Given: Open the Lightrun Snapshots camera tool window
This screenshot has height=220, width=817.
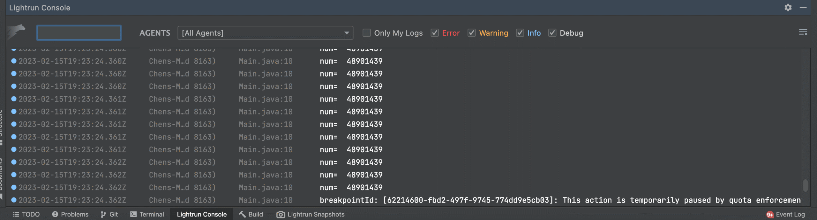Looking at the screenshot, I should pos(310,215).
